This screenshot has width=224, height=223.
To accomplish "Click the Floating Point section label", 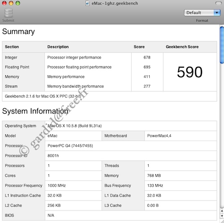I will [17, 67].
